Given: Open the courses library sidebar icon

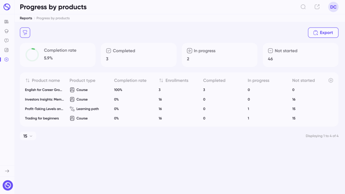Looking at the screenshot, I should [6, 22].
